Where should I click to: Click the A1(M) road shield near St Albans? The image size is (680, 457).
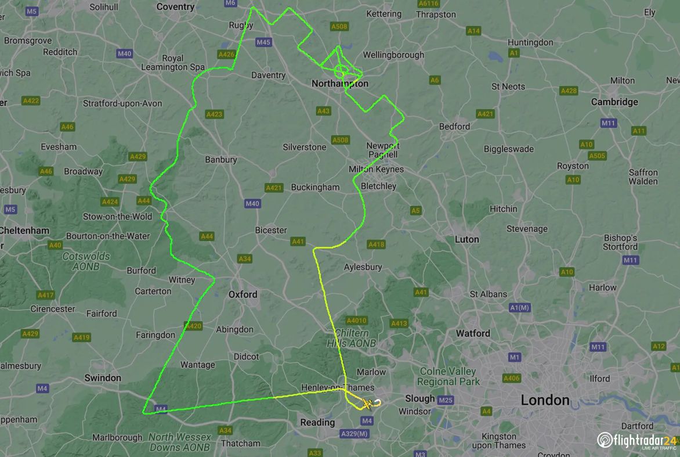click(x=519, y=308)
